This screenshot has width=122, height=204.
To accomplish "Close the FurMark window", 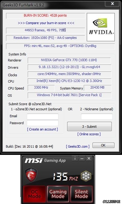I will tap(112, 4).
